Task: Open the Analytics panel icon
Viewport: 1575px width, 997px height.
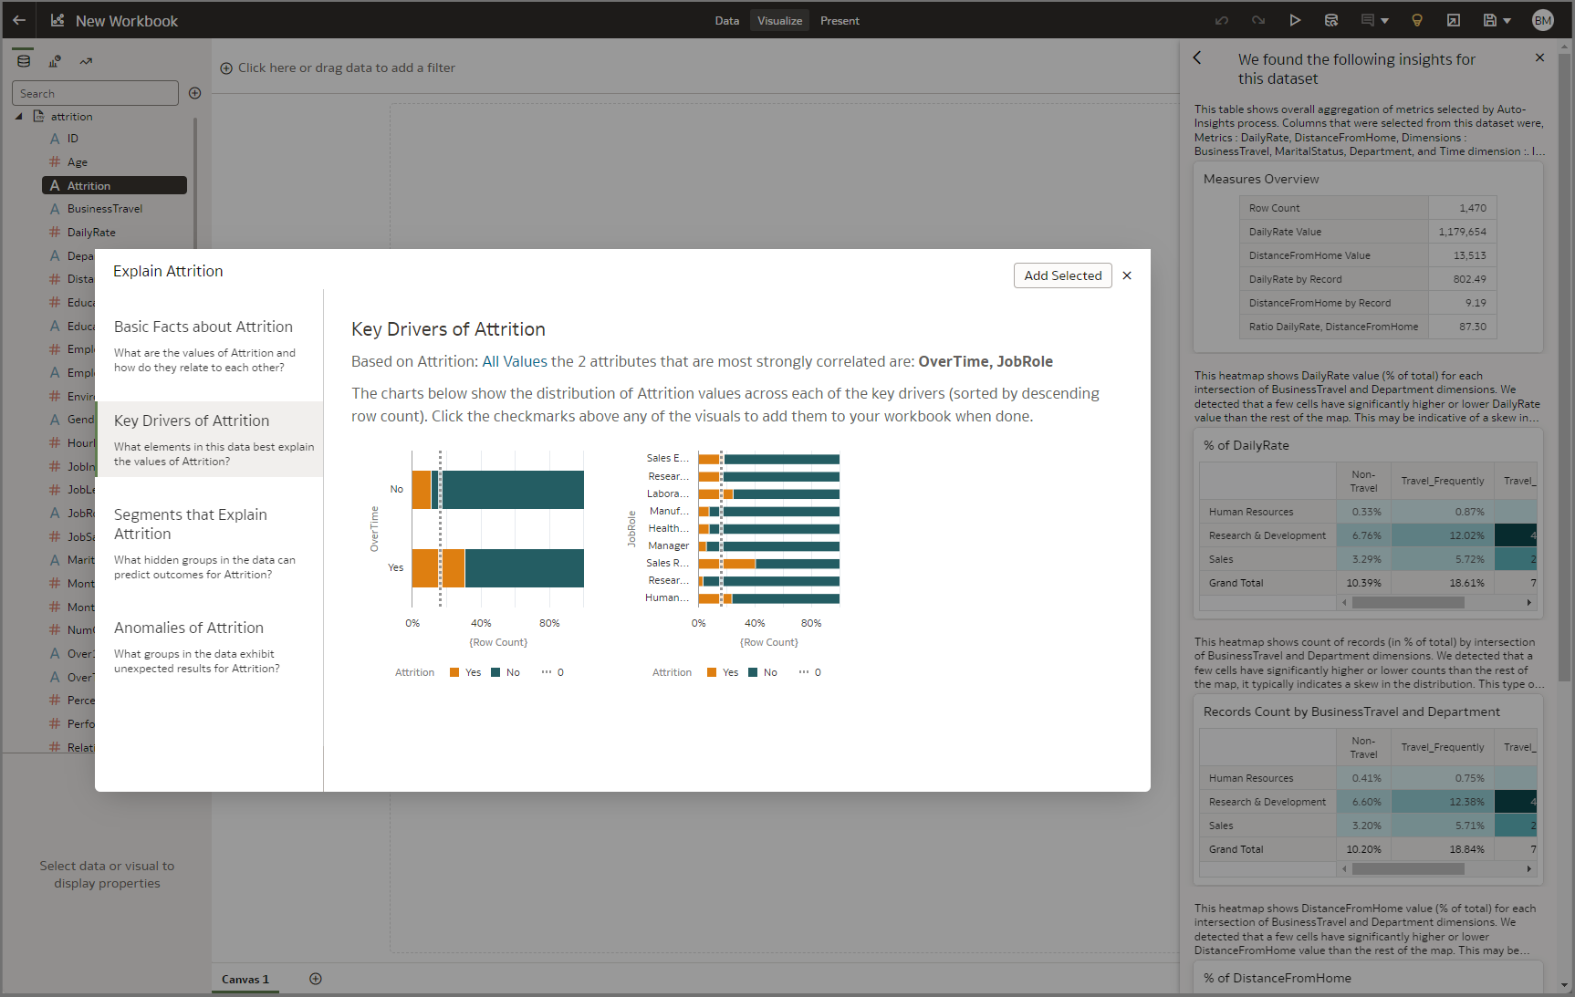Action: point(86,61)
